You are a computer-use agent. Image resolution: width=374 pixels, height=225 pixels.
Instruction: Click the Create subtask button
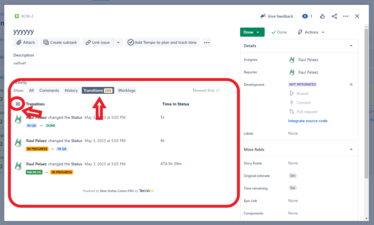(x=60, y=42)
